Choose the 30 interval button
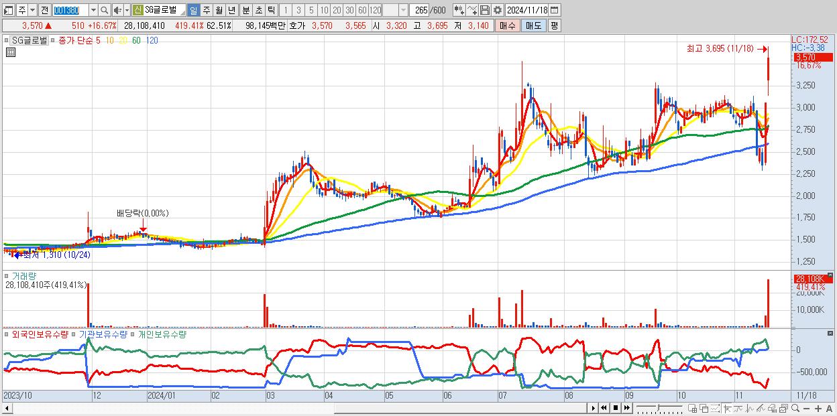The image size is (837, 416). pyautogui.click(x=349, y=10)
